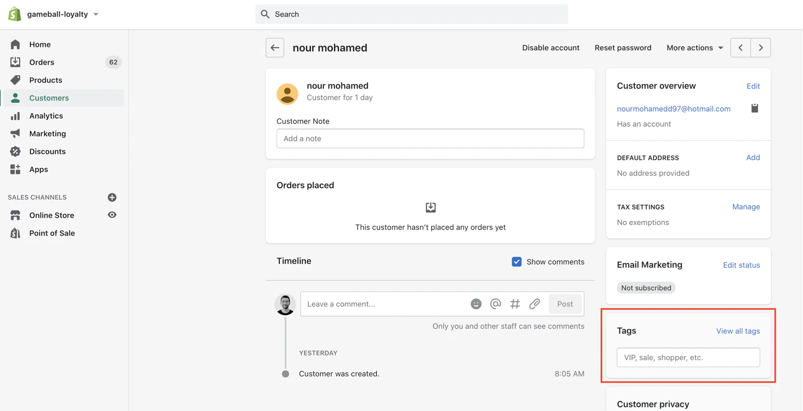
Task: Click Reset password
Action: pos(623,48)
